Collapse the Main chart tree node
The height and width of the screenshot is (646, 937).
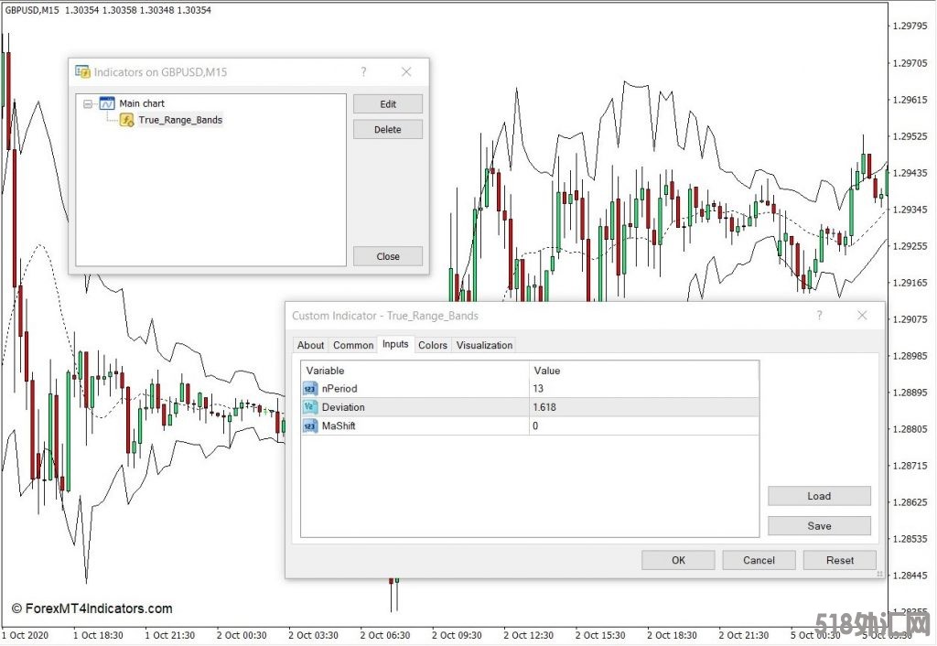click(88, 104)
